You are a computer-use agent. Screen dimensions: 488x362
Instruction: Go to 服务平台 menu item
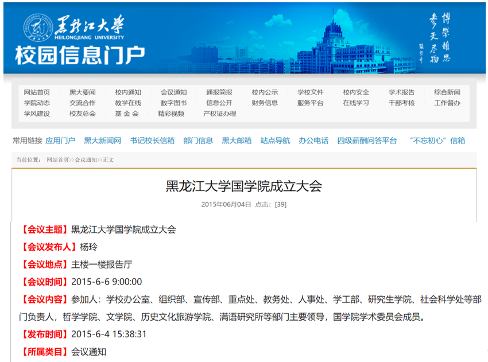[x=310, y=103]
